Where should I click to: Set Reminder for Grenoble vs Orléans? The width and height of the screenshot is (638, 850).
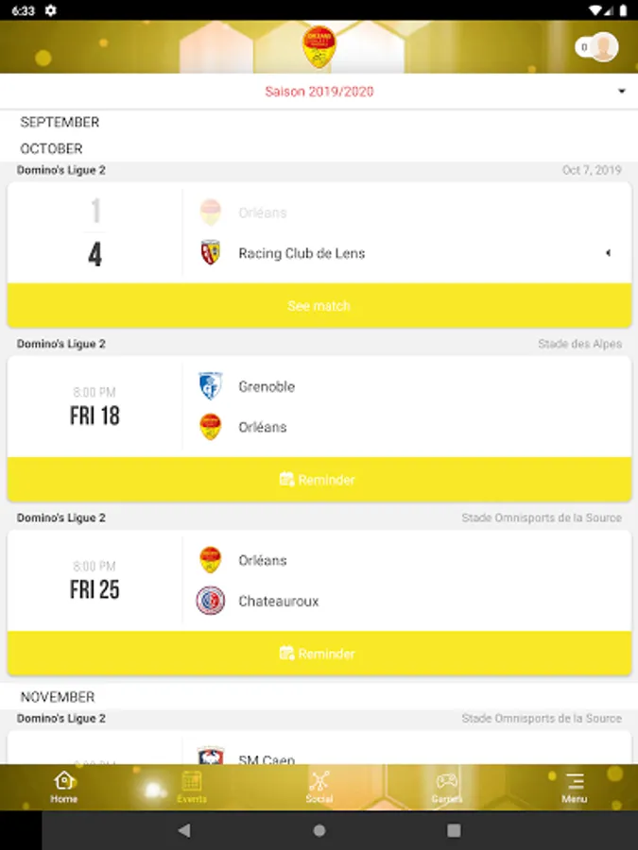[x=319, y=480]
